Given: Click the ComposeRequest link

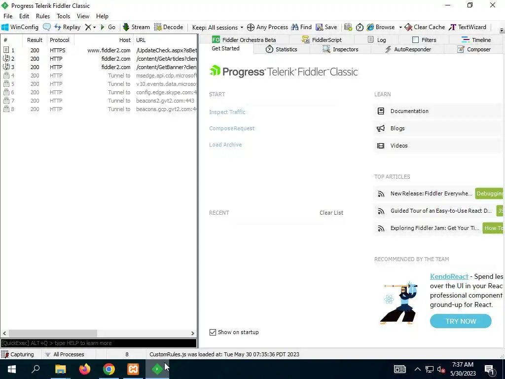Looking at the screenshot, I should (232, 128).
